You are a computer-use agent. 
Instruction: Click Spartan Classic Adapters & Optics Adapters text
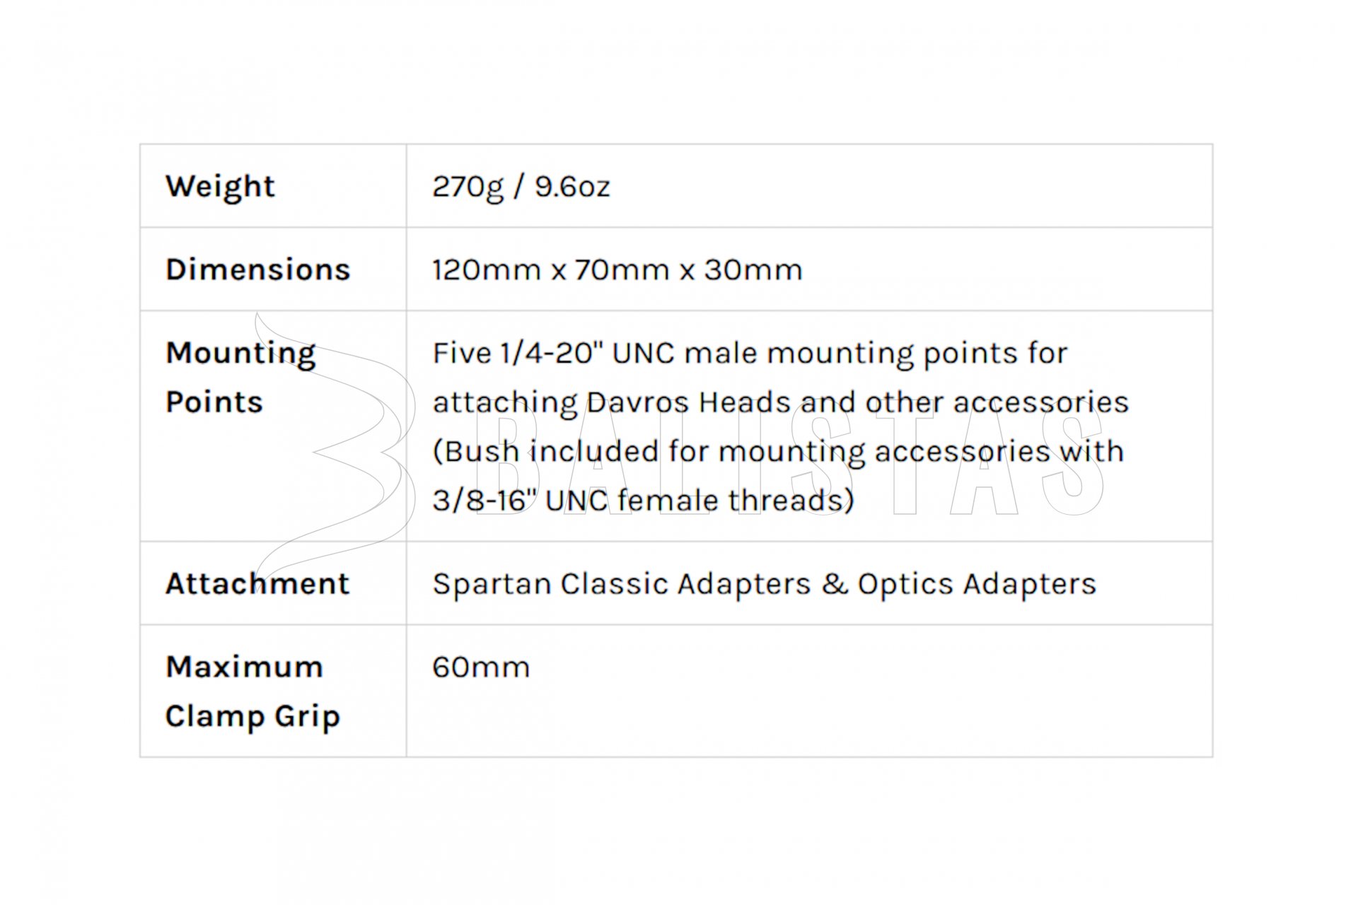[765, 584]
